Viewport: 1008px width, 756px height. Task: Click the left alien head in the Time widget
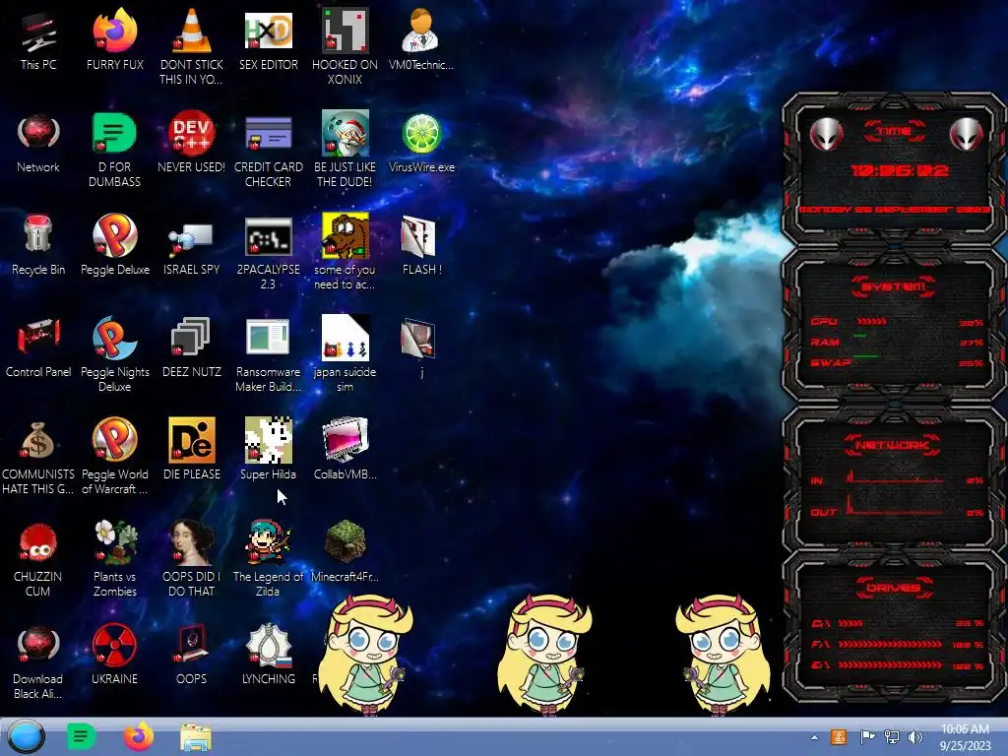coord(826,134)
